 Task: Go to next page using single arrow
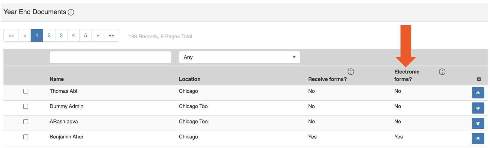[98, 35]
